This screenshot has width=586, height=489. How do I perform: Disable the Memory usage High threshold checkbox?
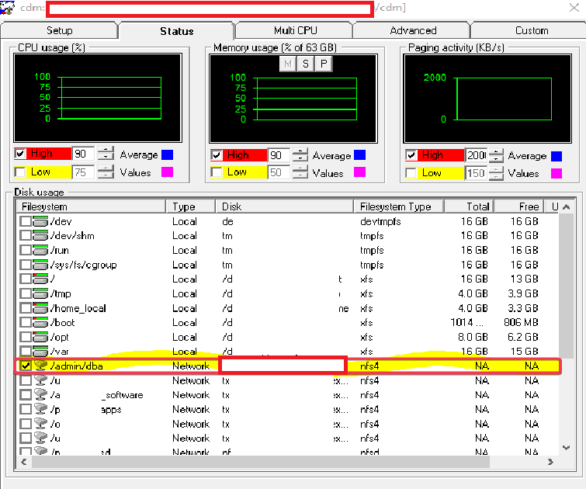pyautogui.click(x=217, y=155)
